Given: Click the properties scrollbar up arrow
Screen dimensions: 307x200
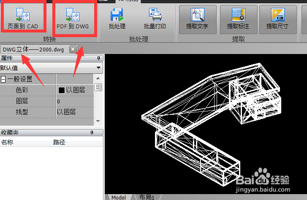Looking at the screenshot, I should click(98, 78).
